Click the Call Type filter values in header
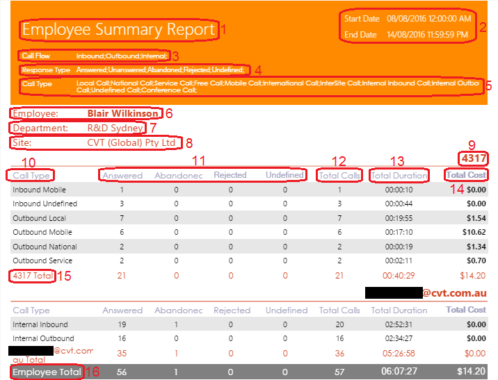The image size is (498, 380). click(x=278, y=87)
